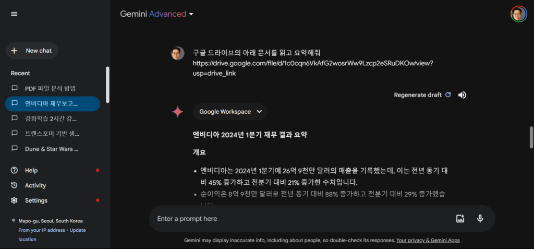The height and width of the screenshot is (249, 534).
Task: Click the speaker read-aloud icon
Action: pyautogui.click(x=462, y=95)
